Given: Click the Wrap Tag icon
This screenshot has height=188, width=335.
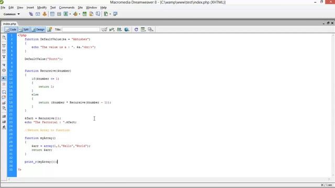Looking at the screenshot, I should [4, 103].
